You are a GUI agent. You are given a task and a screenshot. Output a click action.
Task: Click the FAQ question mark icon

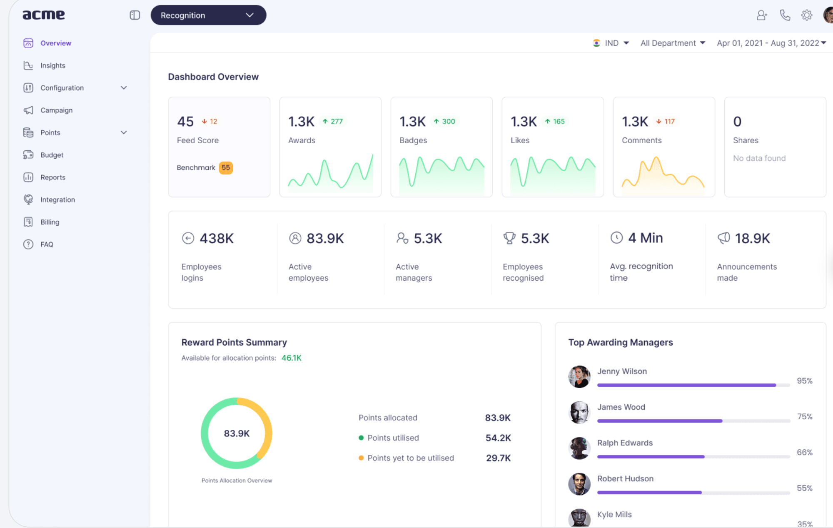point(28,244)
